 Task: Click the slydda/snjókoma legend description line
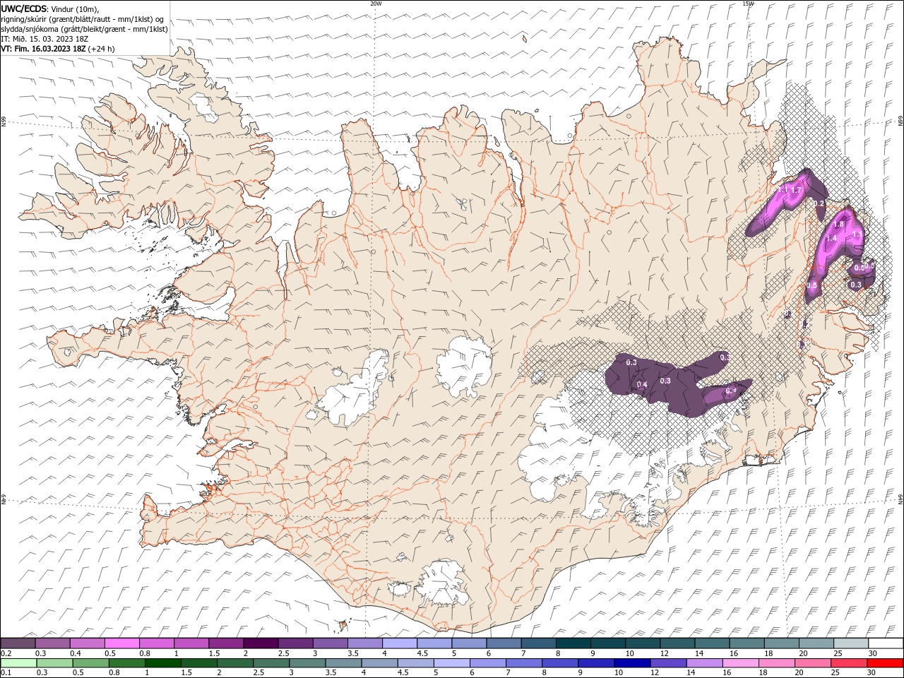tap(85, 29)
